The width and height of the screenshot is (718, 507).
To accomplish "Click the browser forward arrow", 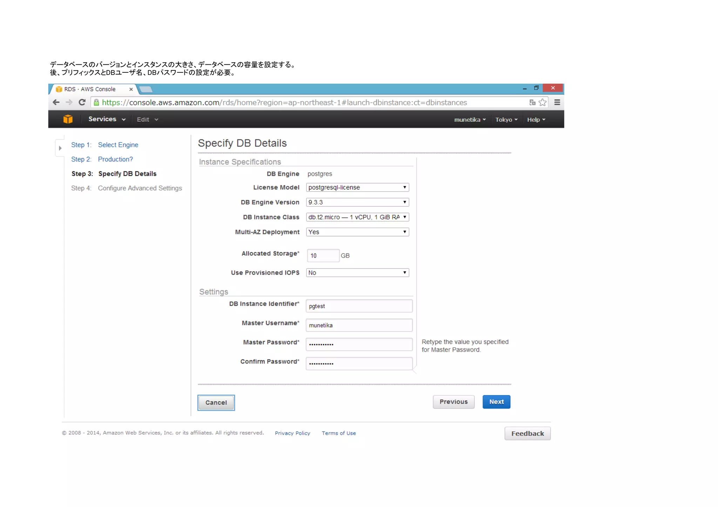I will [x=69, y=102].
